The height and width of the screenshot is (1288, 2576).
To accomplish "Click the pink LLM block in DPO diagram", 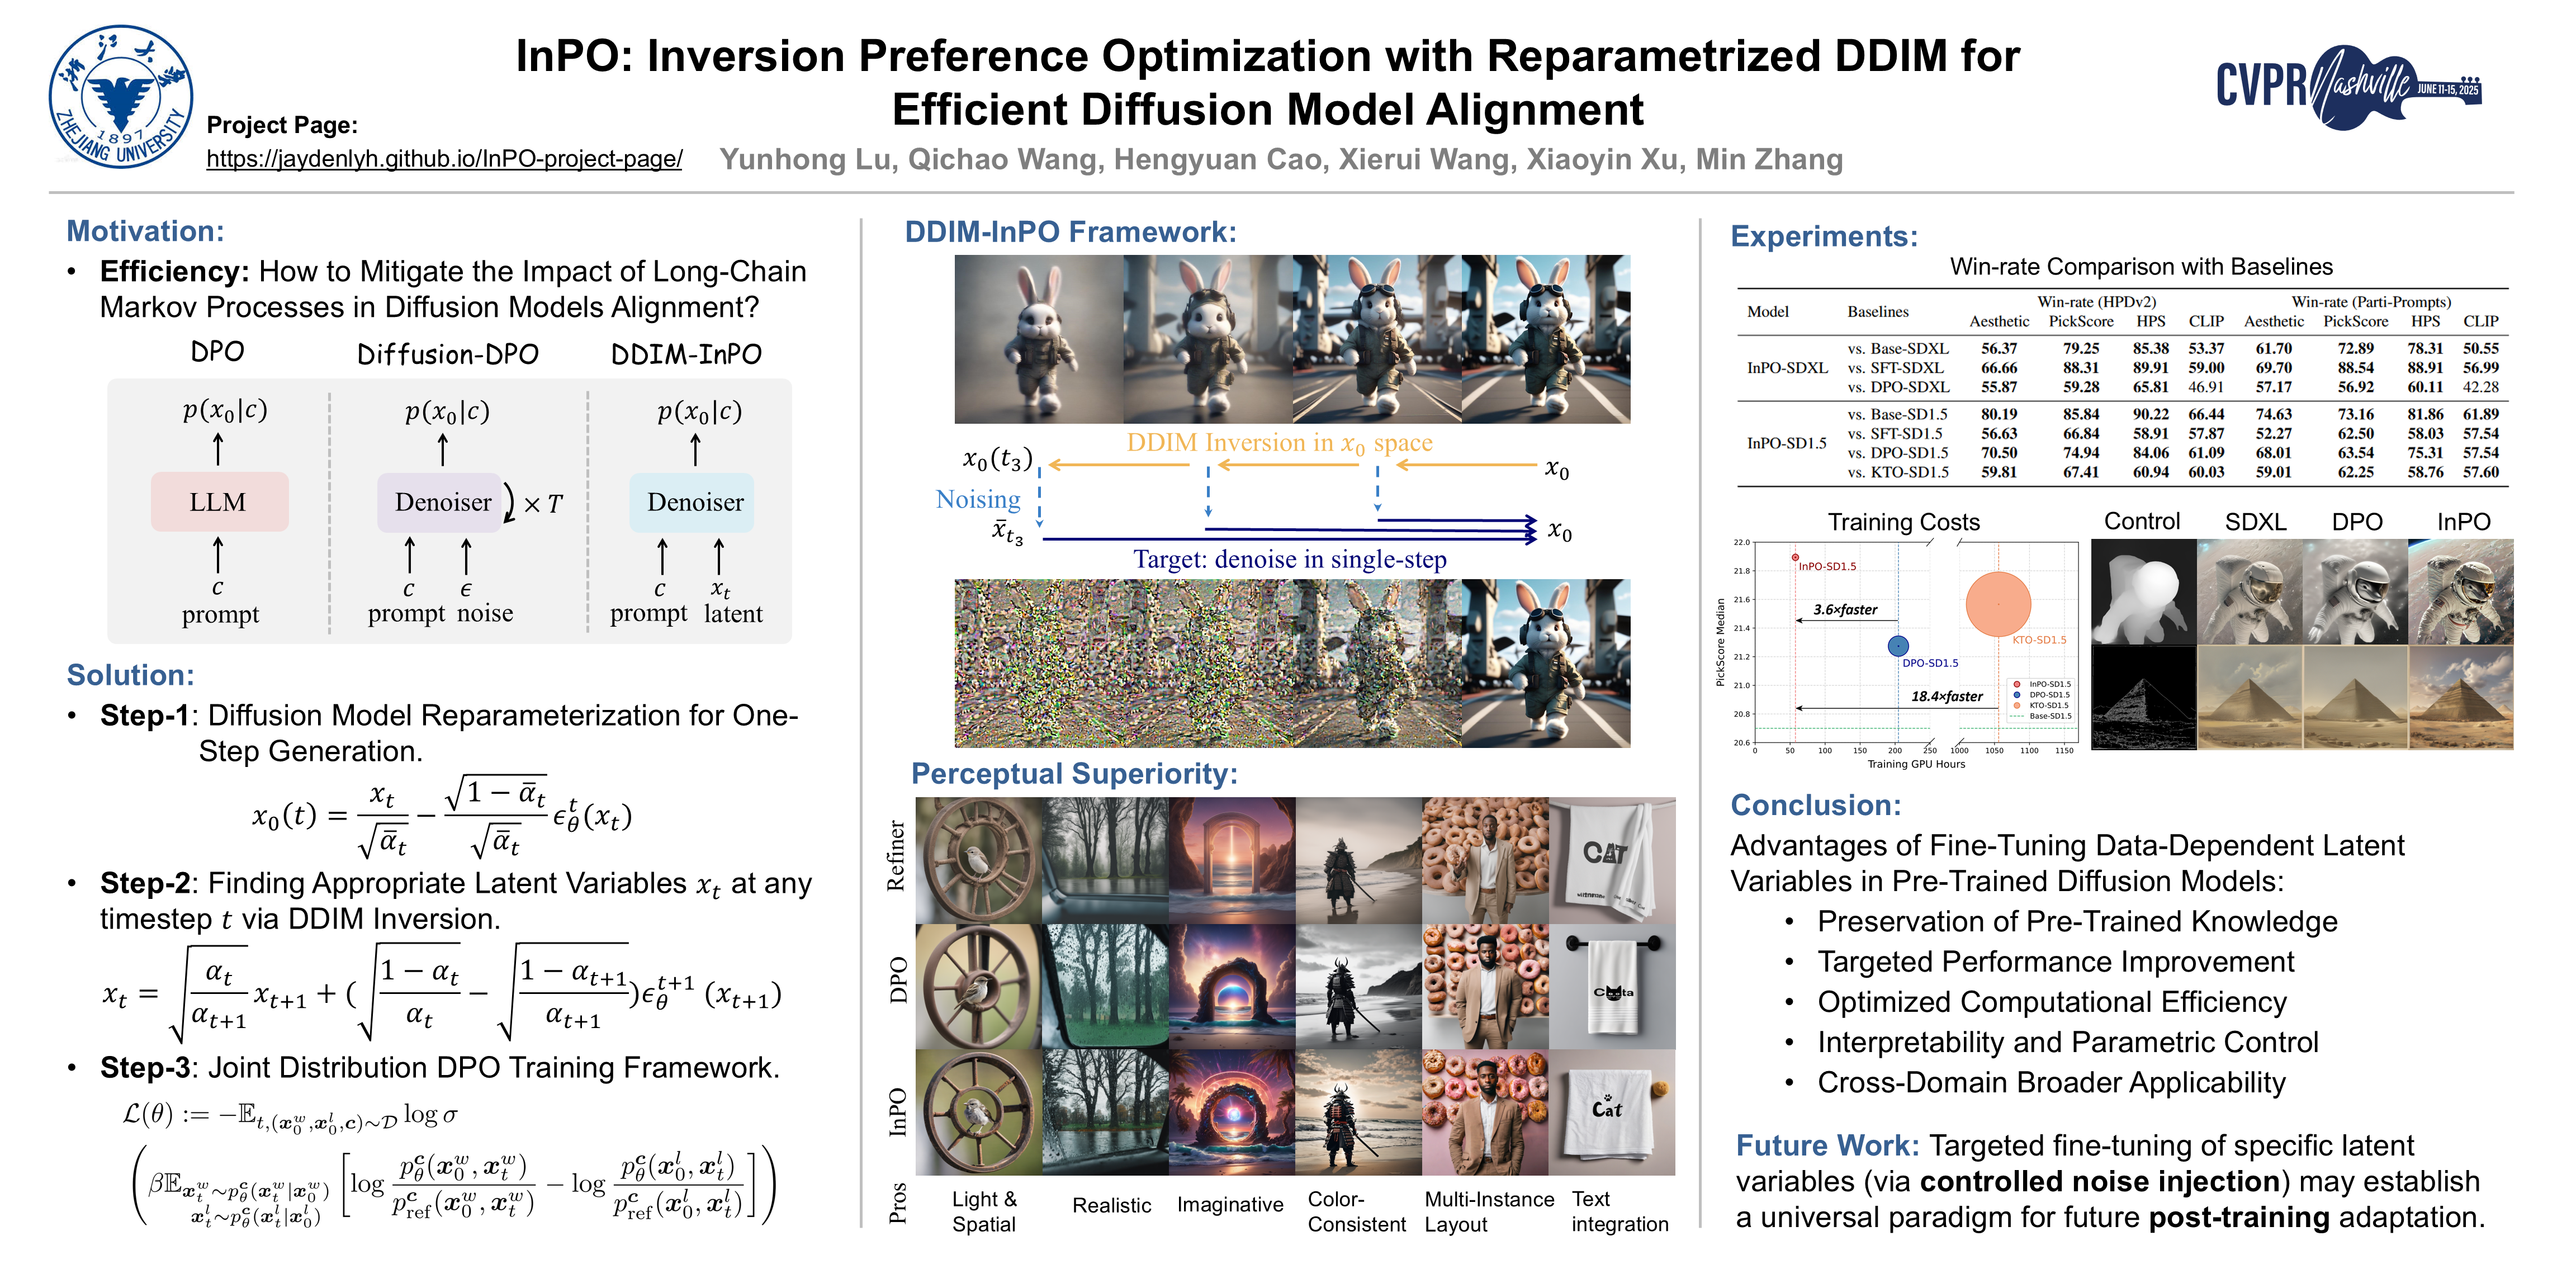I will (x=219, y=502).
